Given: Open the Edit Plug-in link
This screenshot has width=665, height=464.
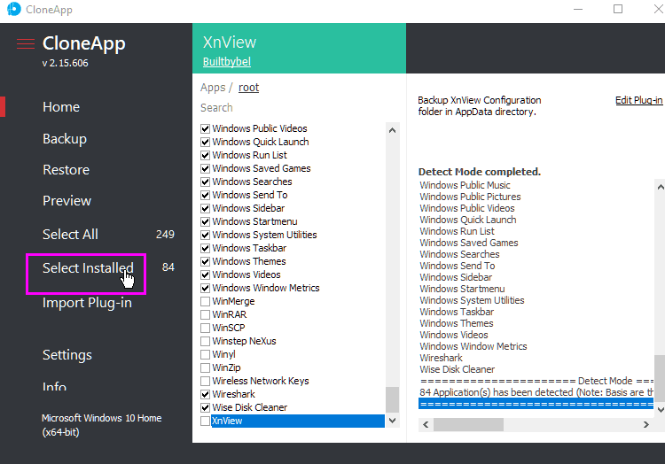Looking at the screenshot, I should (638, 100).
